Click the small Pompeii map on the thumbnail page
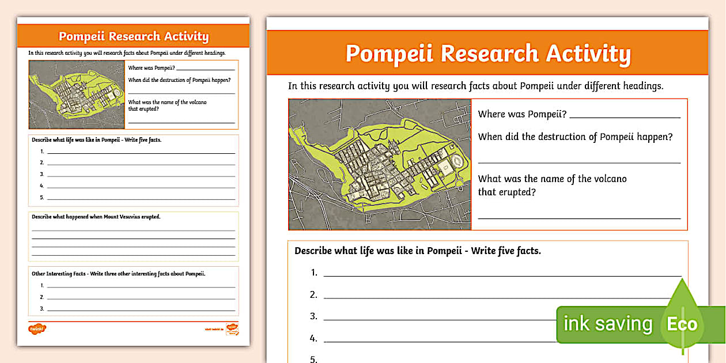This screenshot has width=726, height=363. (75, 94)
